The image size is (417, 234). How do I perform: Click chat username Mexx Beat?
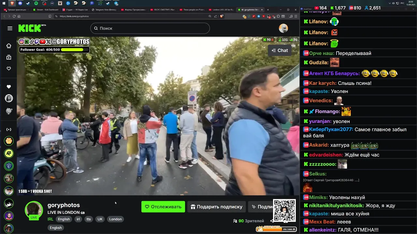click(x=322, y=222)
